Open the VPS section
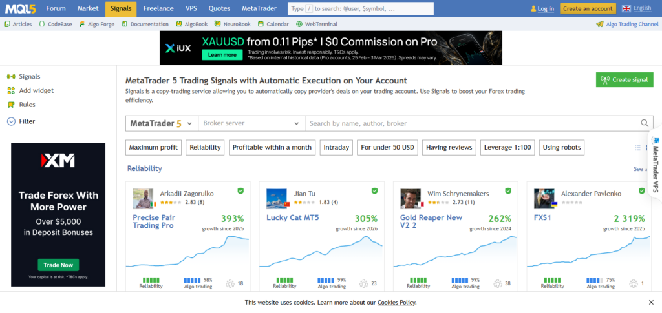 (x=191, y=8)
